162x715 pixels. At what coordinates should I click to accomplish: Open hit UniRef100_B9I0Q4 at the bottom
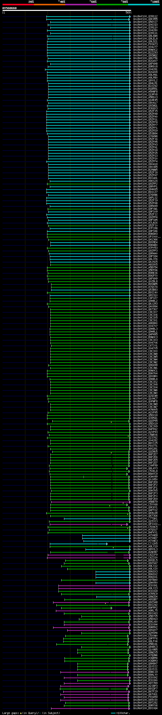(x=145, y=708)
